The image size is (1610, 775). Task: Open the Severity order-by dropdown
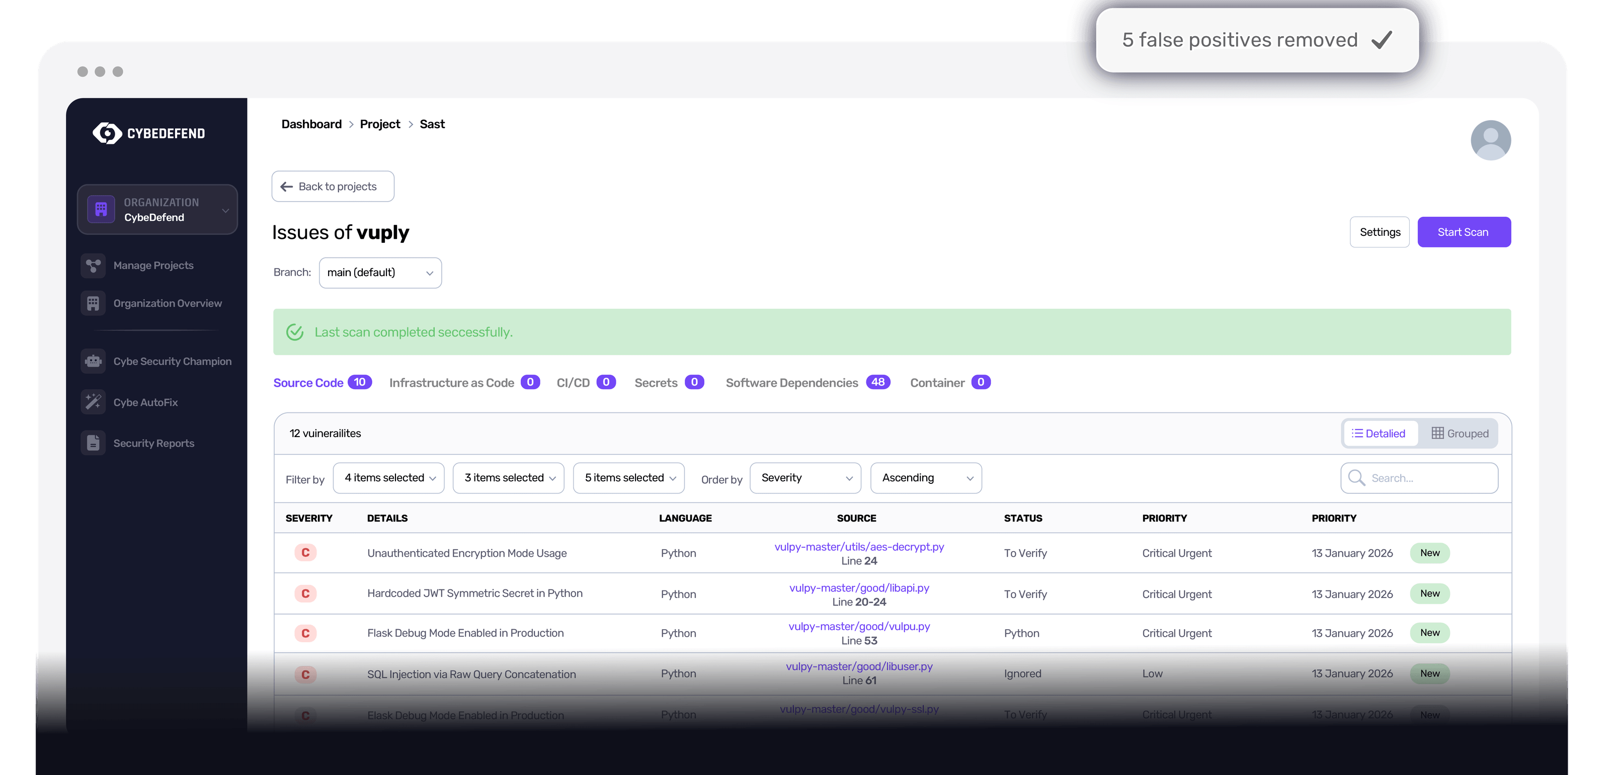805,478
